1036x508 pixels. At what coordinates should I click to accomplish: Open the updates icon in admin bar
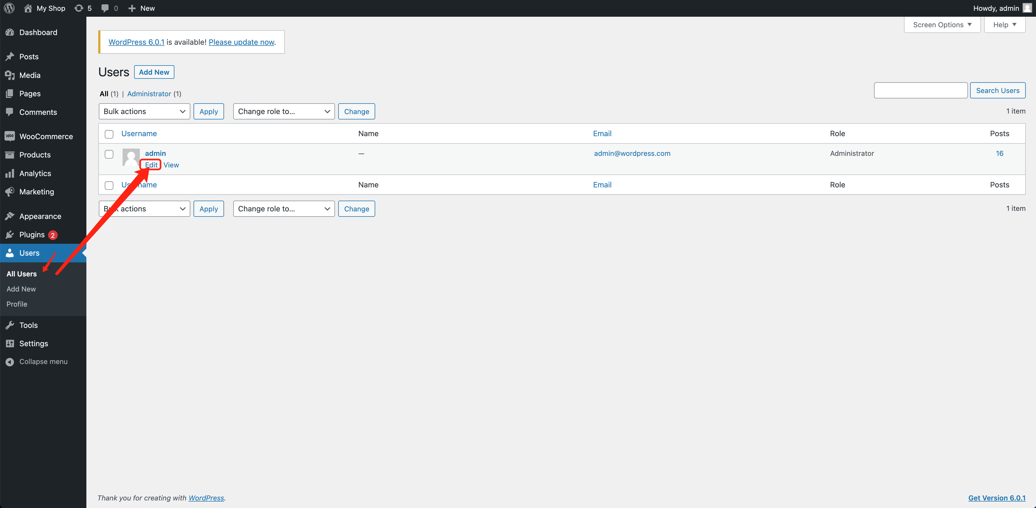79,8
